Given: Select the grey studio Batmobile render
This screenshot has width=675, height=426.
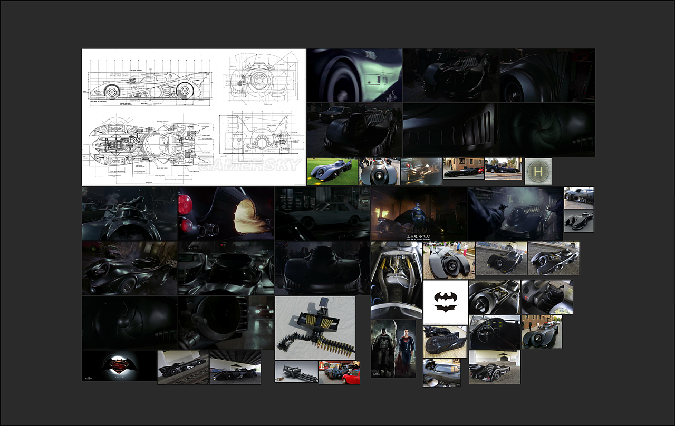Looking at the screenshot, I should click(578, 222).
